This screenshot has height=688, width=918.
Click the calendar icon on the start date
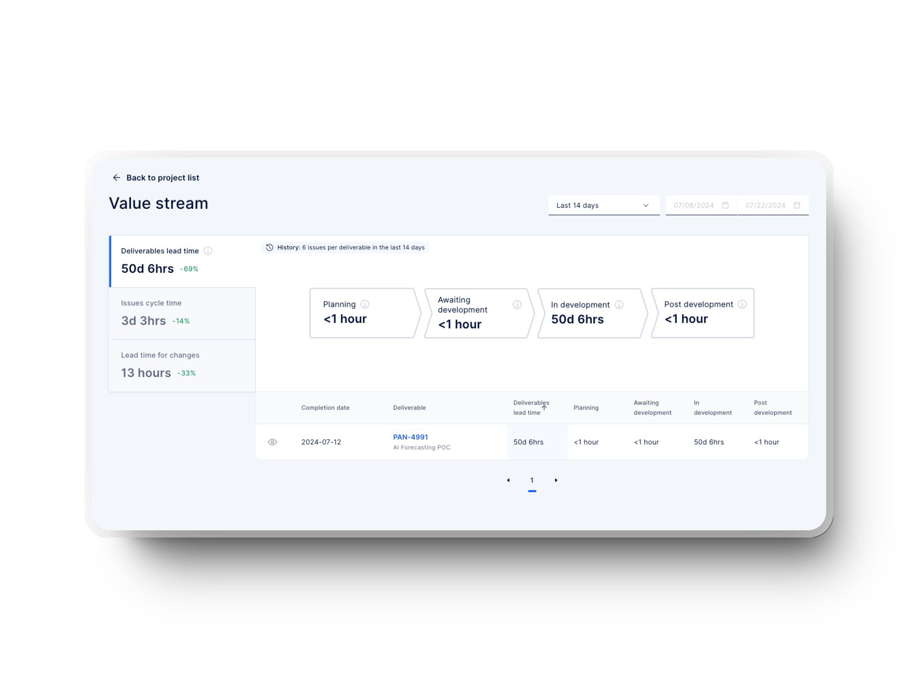[725, 205]
